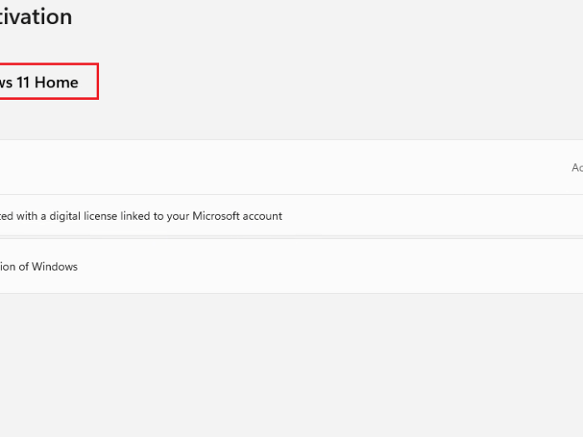Click empty background below the upgrade row
This screenshot has width=583, height=437.
click(291, 366)
